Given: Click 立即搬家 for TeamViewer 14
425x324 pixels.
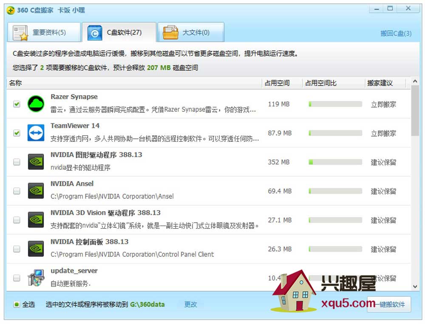Looking at the screenshot, I should (383, 133).
